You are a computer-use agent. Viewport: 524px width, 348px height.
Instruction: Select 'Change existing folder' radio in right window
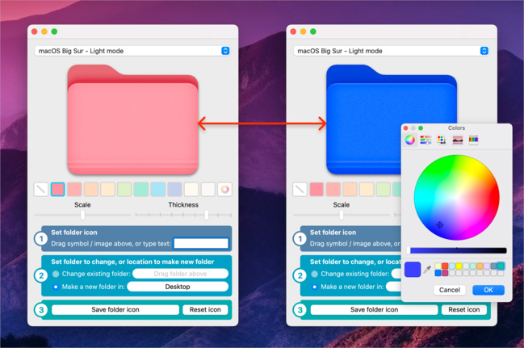point(314,274)
